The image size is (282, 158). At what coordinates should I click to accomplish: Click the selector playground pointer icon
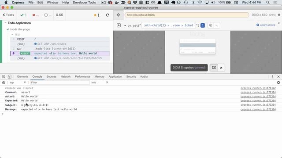pos(119,25)
